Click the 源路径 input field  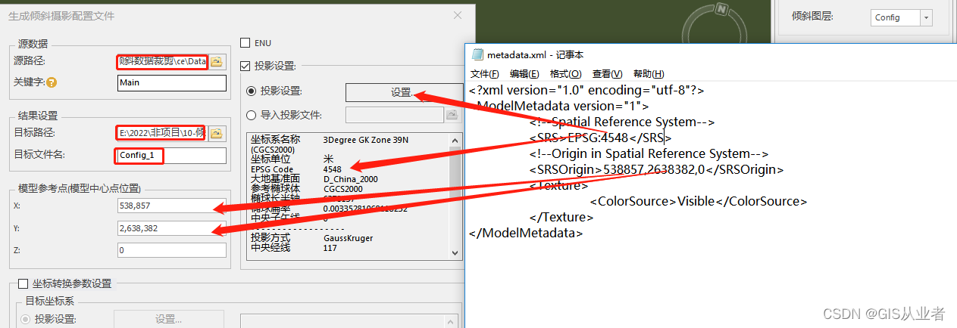pos(162,62)
